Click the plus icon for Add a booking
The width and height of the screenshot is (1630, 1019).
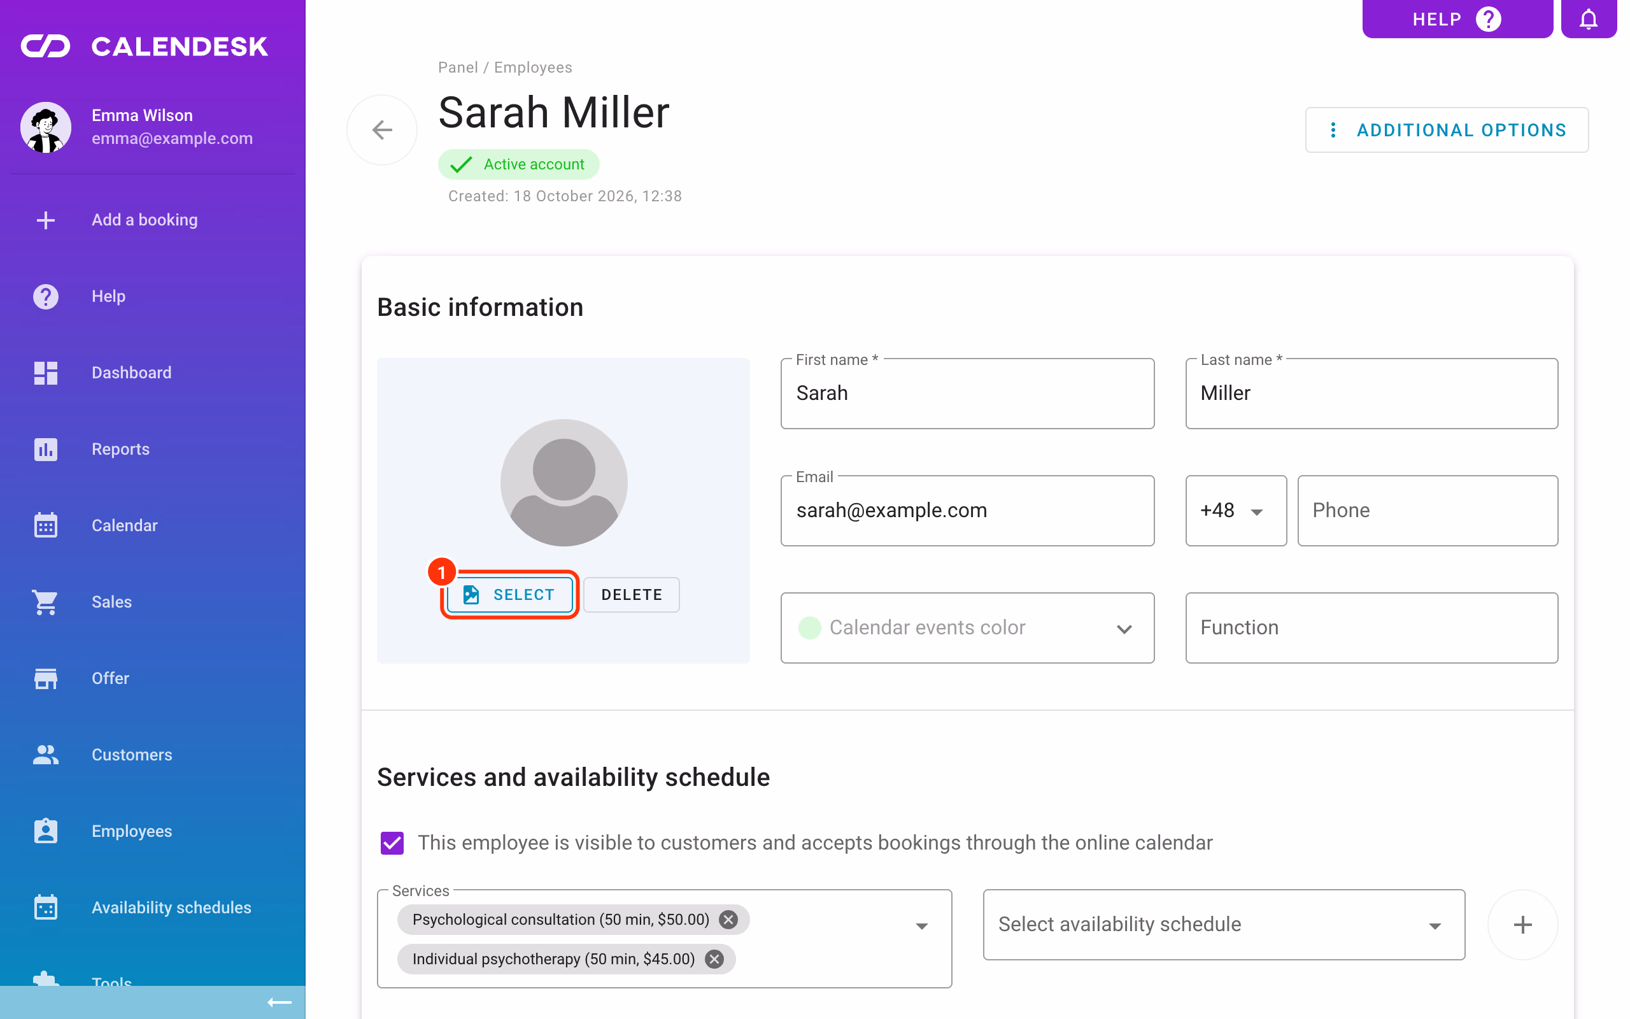coord(46,220)
